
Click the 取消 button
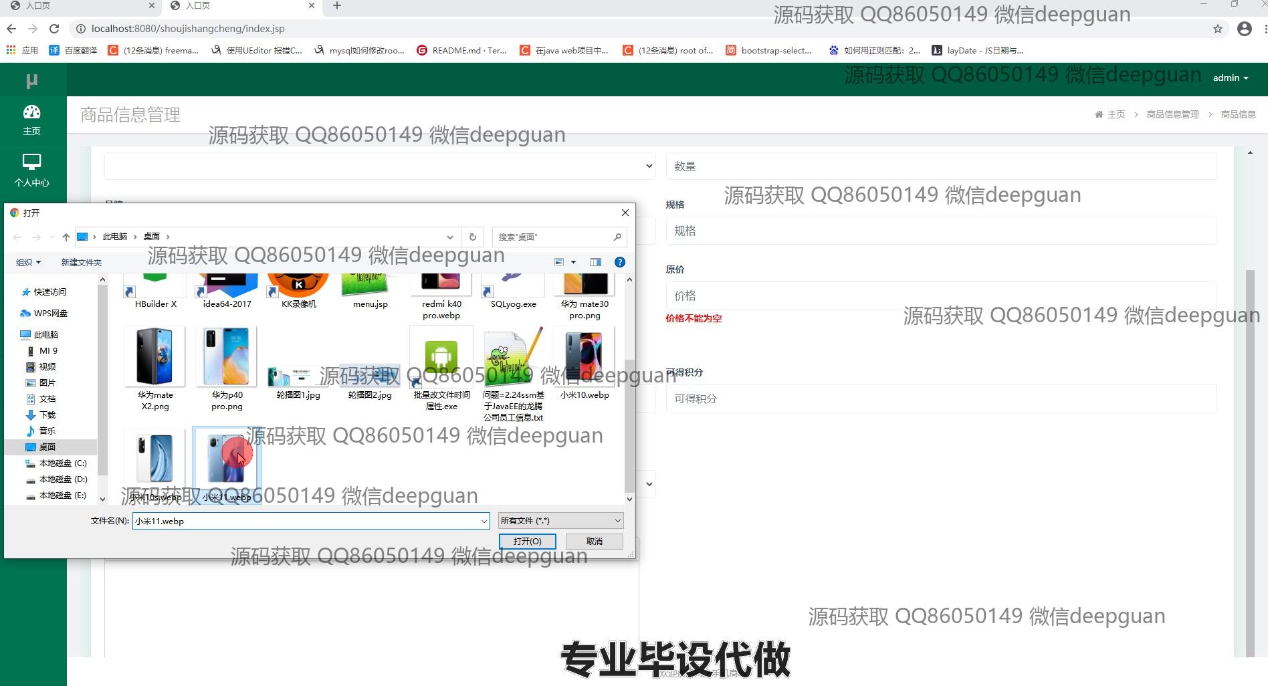(594, 541)
